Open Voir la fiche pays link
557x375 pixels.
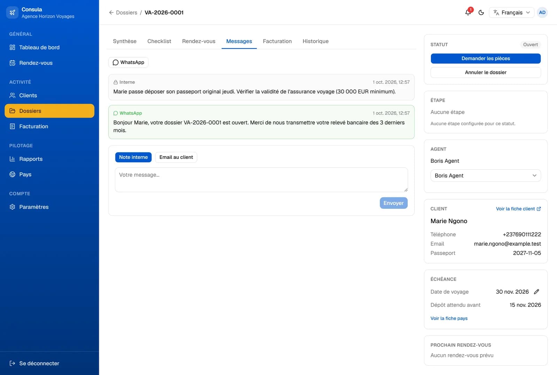(x=449, y=318)
